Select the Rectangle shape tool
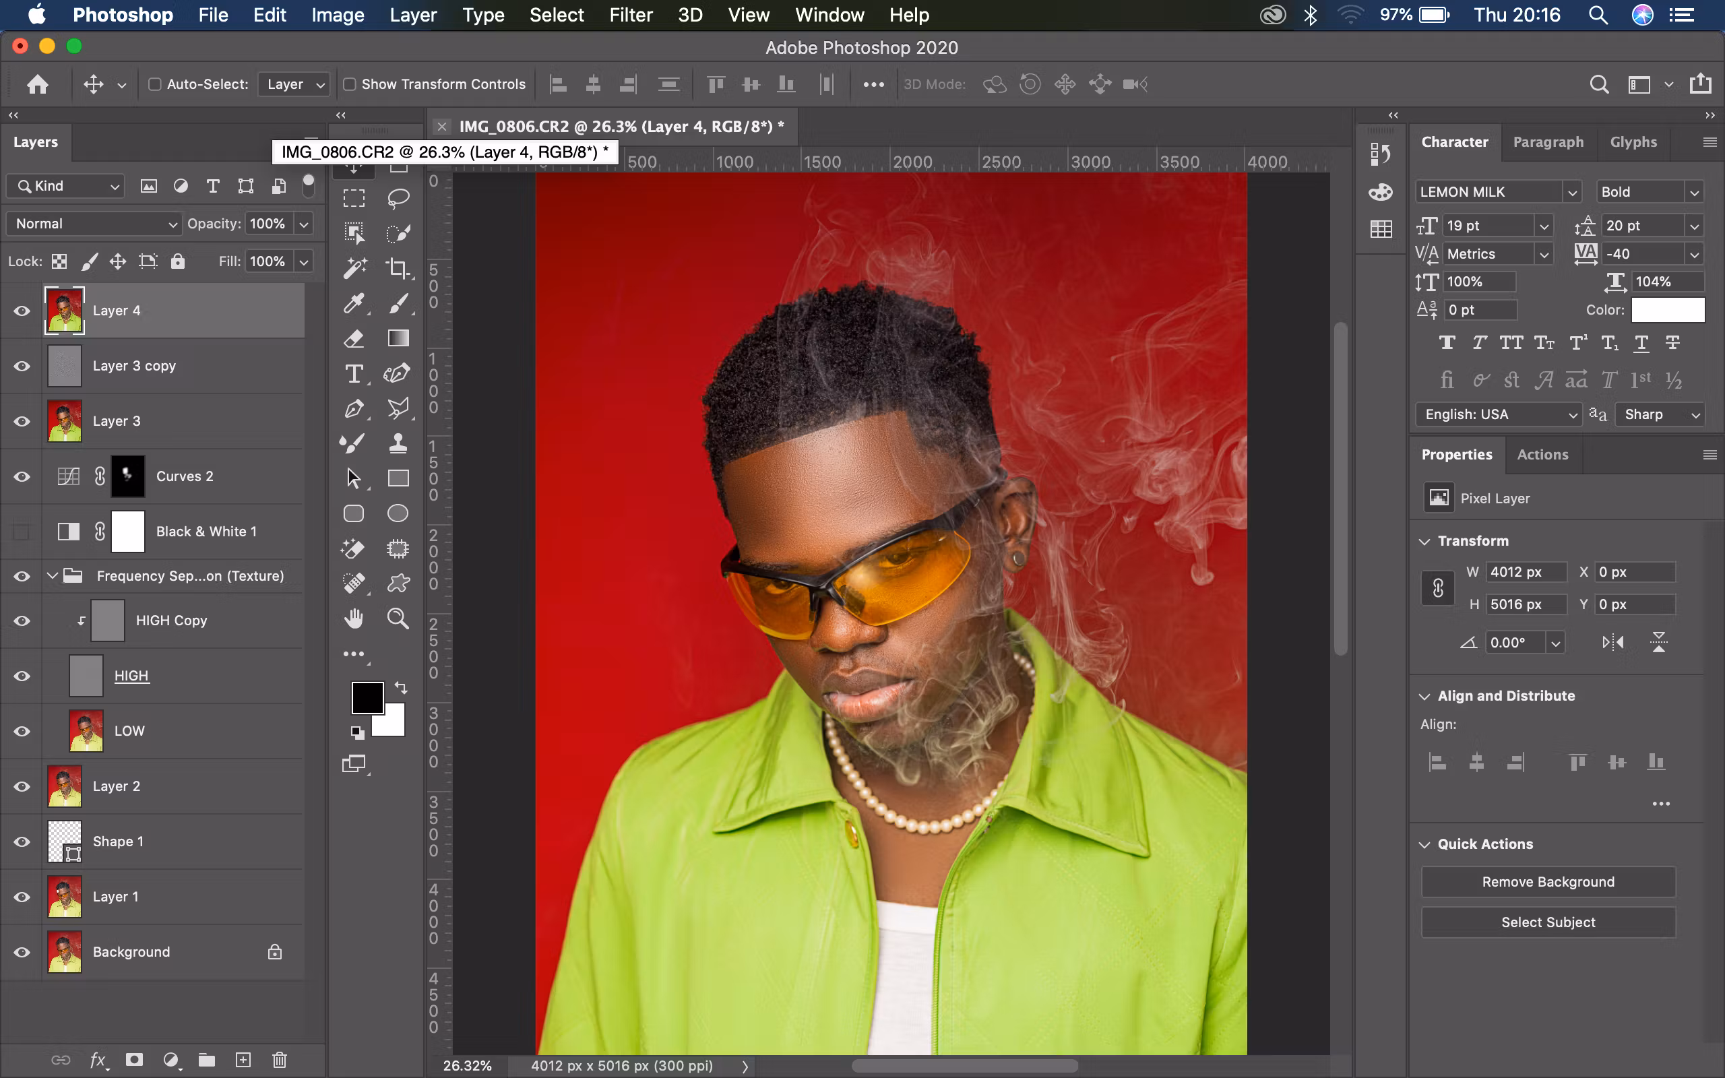Viewport: 1725px width, 1078px height. (x=398, y=478)
